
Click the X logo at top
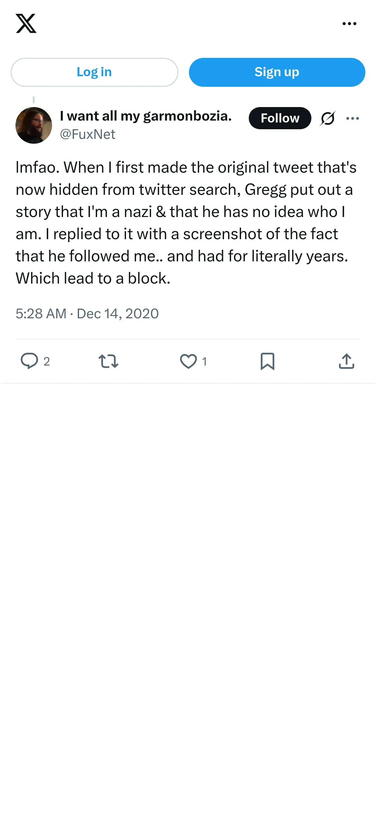[x=26, y=23]
